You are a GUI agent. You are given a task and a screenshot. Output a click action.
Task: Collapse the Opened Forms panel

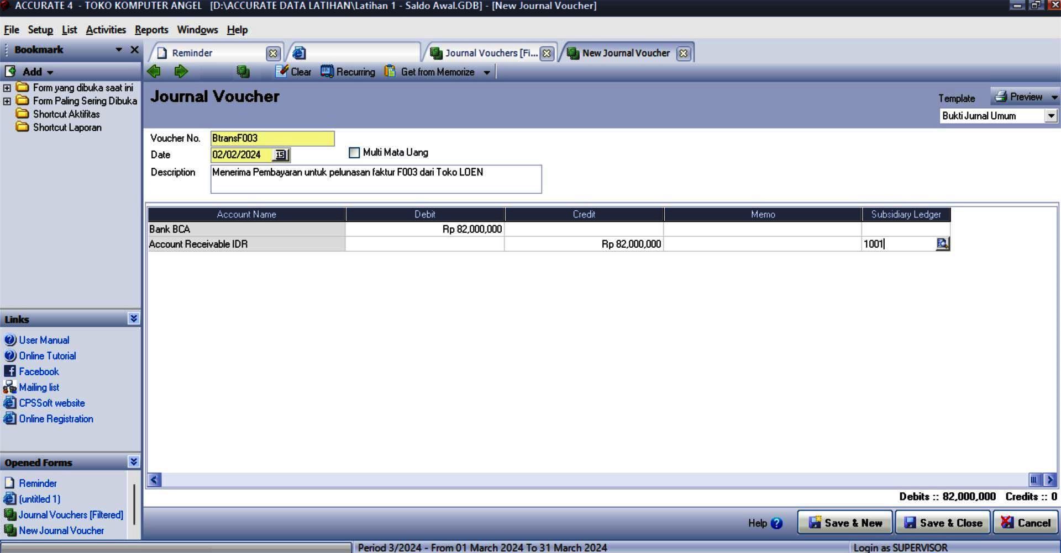(x=134, y=461)
